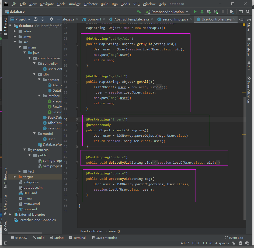
Task: Open the TODO tool window
Action: [19, 238]
